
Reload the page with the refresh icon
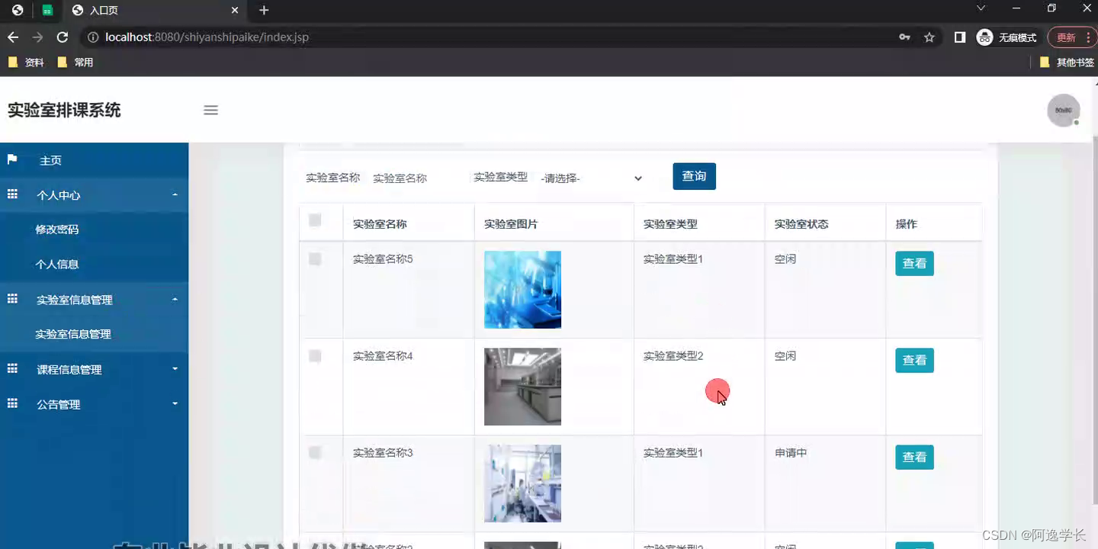point(63,37)
